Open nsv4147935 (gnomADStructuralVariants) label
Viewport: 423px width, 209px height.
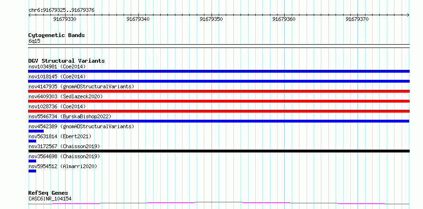pos(81,86)
